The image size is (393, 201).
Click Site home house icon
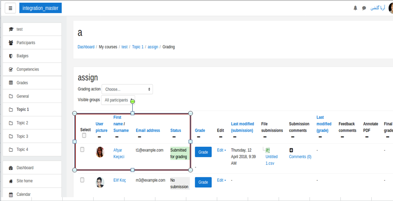[11, 181]
